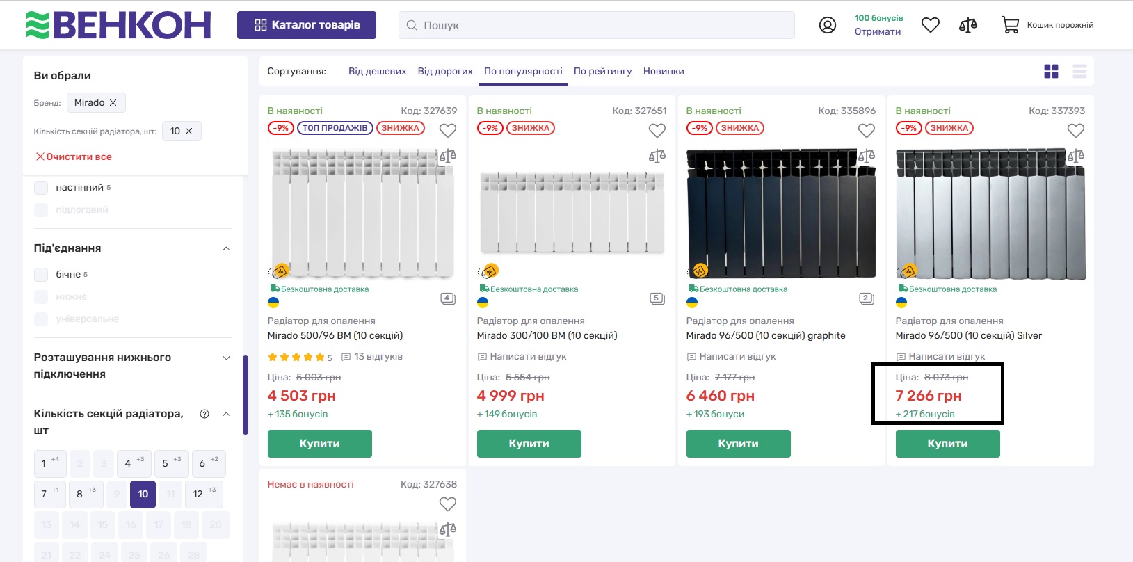Click discount promo badge on Mirado graphite
The height and width of the screenshot is (562, 1133).
(x=698, y=271)
